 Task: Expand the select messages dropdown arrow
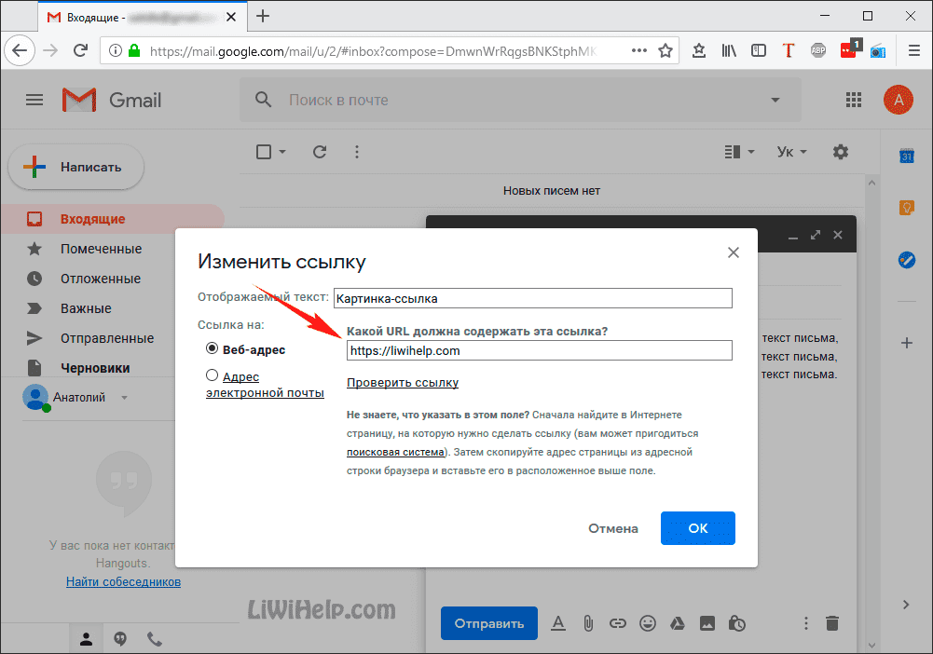click(x=282, y=152)
